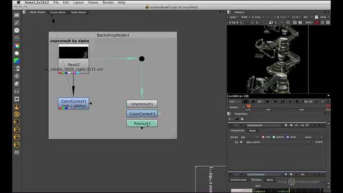Viewport: 343px width, 193px height.
Task: Toggle the timeline loop mode icon
Action: (x=317, y=101)
